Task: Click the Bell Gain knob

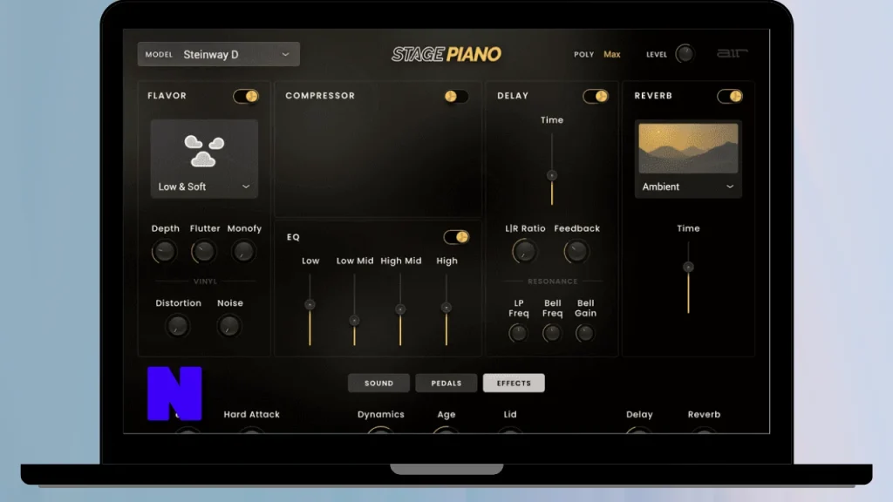Action: coord(585,333)
